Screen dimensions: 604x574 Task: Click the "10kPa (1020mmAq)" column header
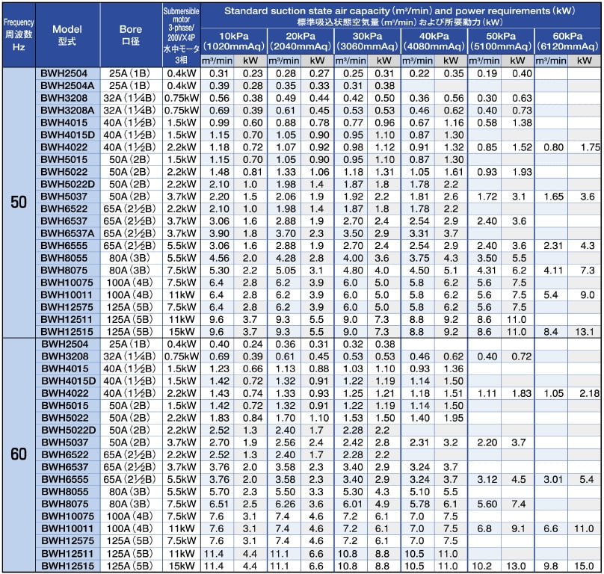[234, 41]
